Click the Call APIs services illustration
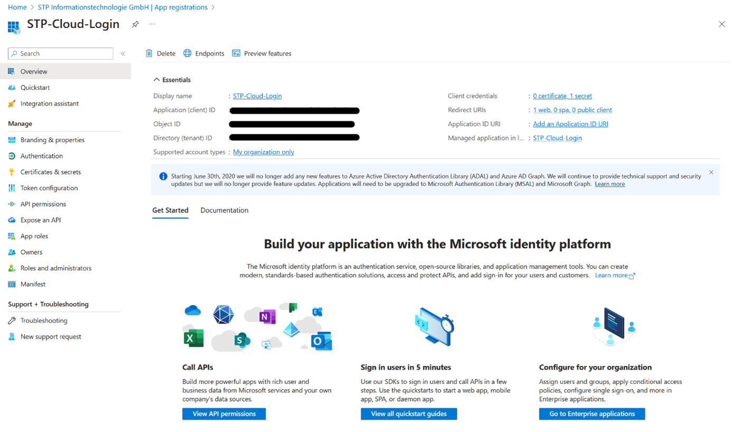Viewport: 732px width, 432px height. 258,327
